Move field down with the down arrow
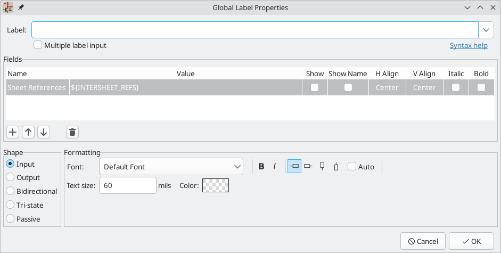This screenshot has height=253, width=501. coord(43,132)
